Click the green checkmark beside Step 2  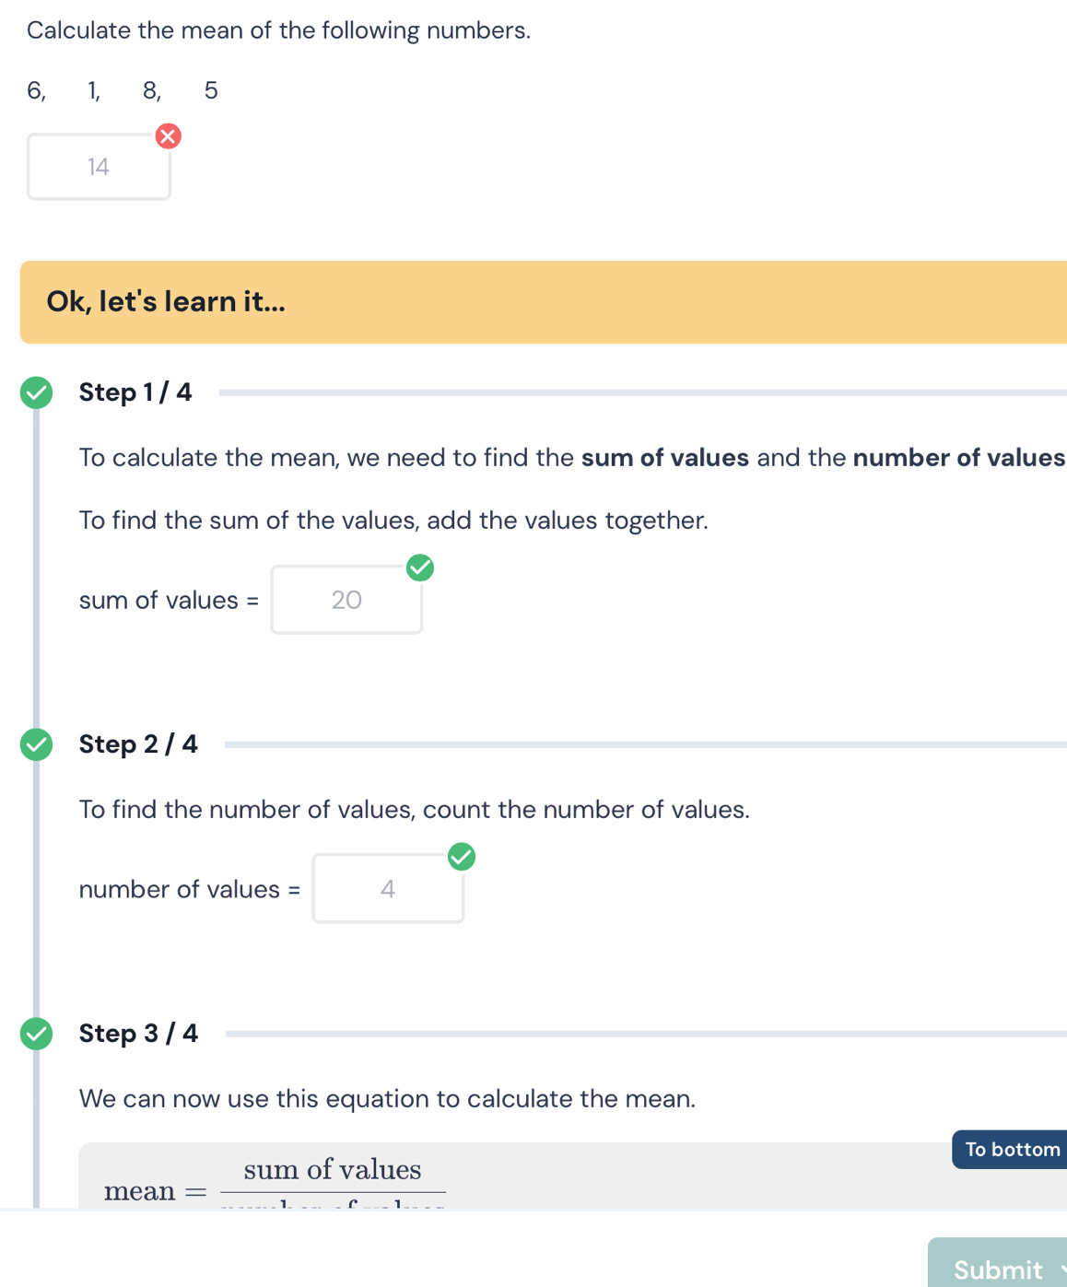coord(37,744)
